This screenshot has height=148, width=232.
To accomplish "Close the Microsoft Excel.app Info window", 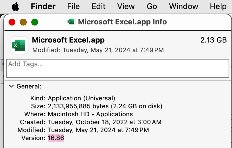I will tap(12, 22).
